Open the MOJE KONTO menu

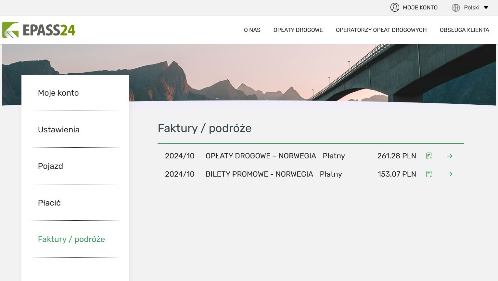tap(420, 7)
